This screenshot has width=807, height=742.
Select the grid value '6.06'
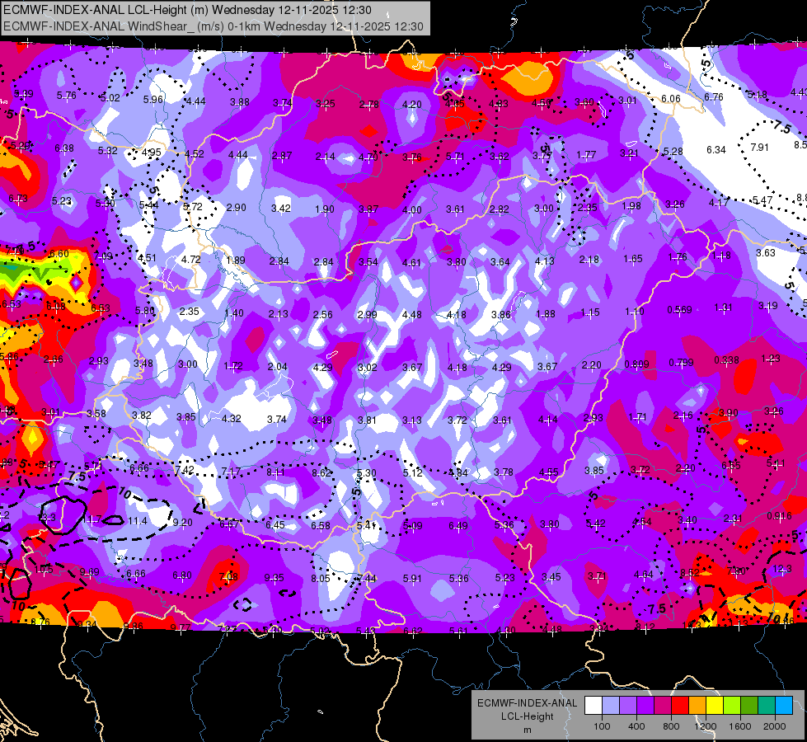[671, 99]
